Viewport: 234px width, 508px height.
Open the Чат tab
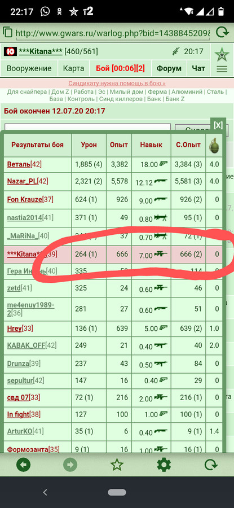[x=198, y=68]
